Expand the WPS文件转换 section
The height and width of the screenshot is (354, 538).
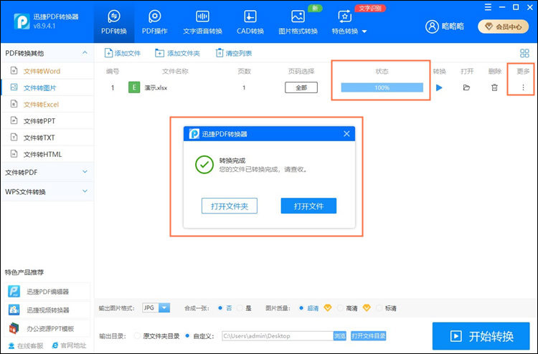tap(47, 191)
